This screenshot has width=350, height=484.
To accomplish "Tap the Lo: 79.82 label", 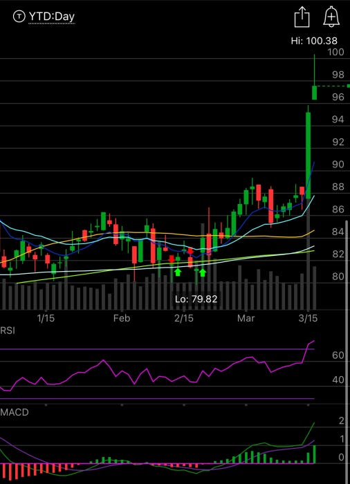I will [x=196, y=299].
